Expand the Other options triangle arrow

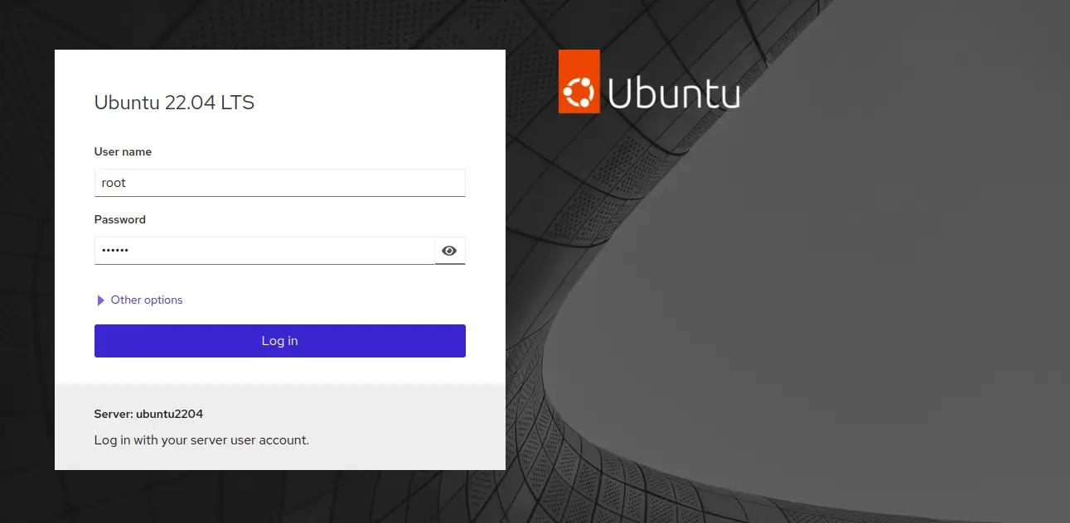point(101,300)
